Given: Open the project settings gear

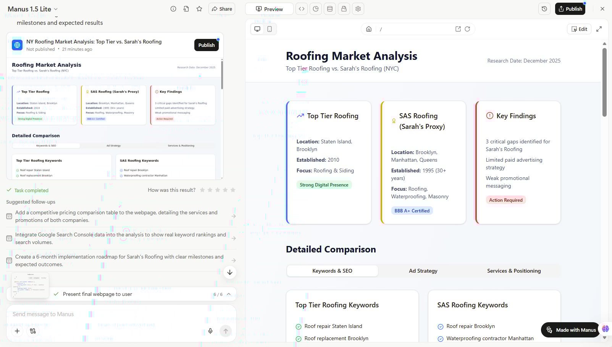Looking at the screenshot, I should click(x=358, y=9).
